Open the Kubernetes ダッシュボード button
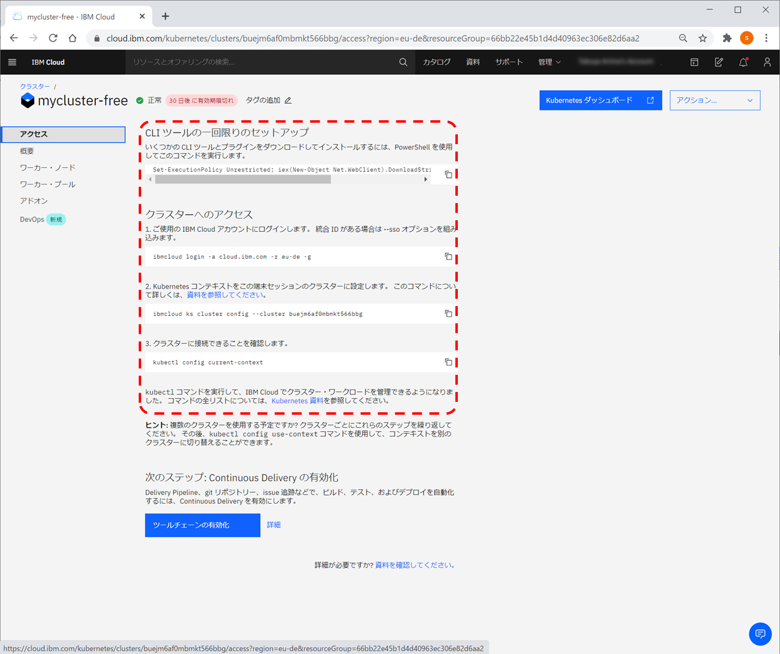This screenshot has height=654, width=780. pyautogui.click(x=601, y=101)
